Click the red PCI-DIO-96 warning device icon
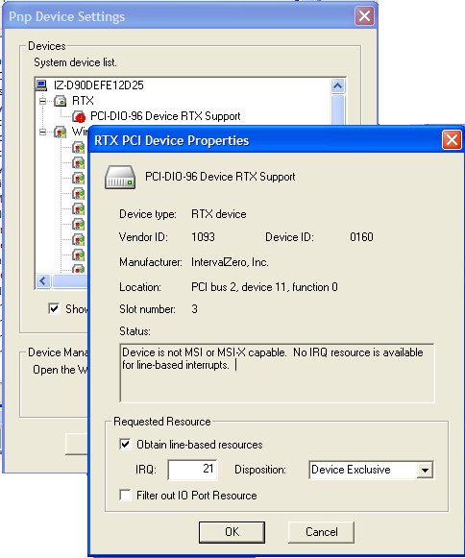This screenshot has width=465, height=558. [x=79, y=116]
